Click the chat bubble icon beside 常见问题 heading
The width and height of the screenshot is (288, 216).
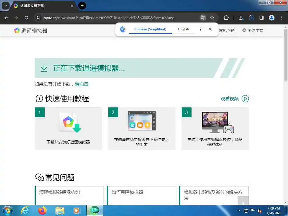[x=39, y=177]
